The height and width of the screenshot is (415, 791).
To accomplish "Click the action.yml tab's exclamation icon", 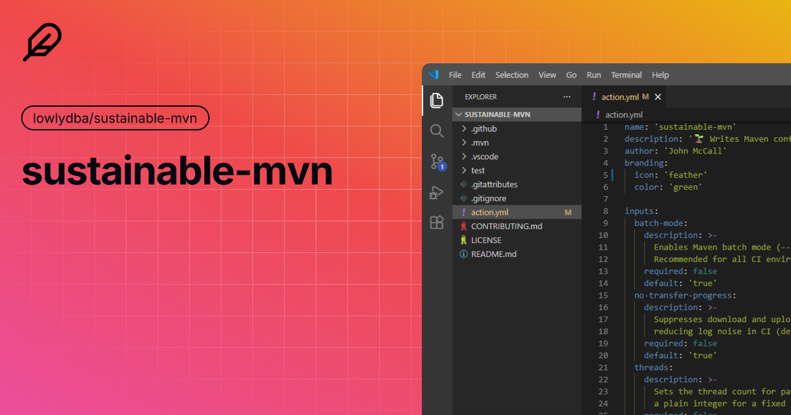I will pyautogui.click(x=594, y=97).
